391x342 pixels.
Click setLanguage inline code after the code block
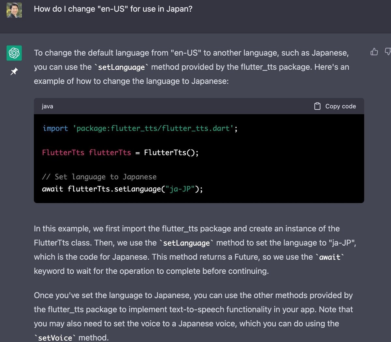(186, 243)
